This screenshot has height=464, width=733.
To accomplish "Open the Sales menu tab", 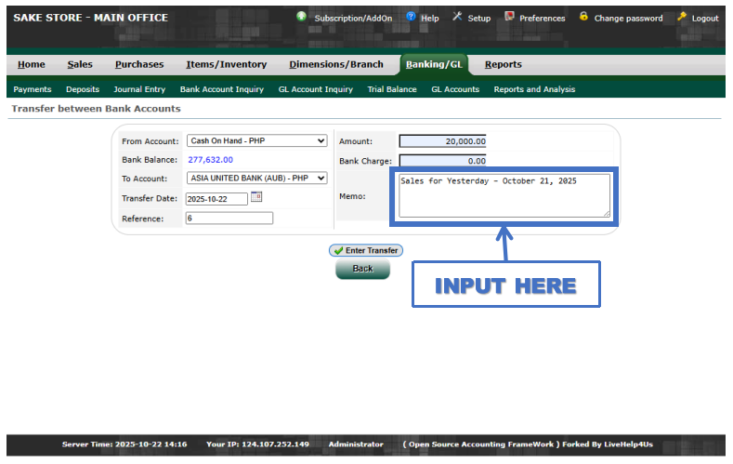I will tap(80, 64).
